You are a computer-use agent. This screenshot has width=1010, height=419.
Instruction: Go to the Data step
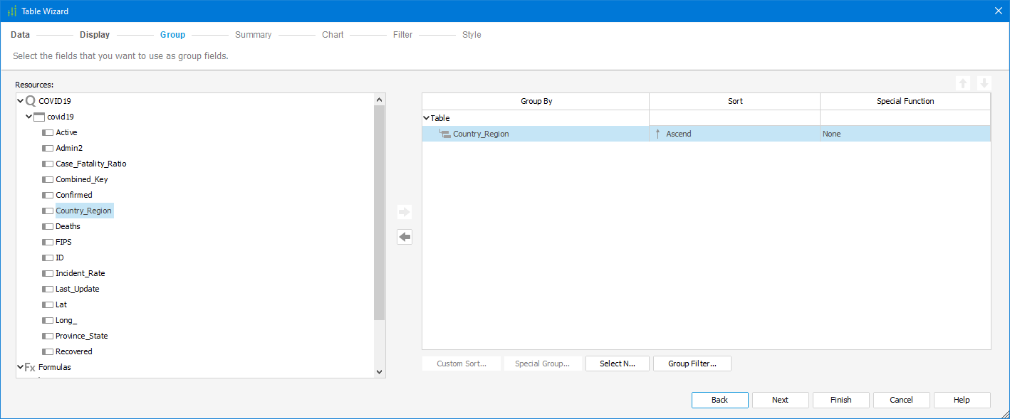(x=20, y=35)
